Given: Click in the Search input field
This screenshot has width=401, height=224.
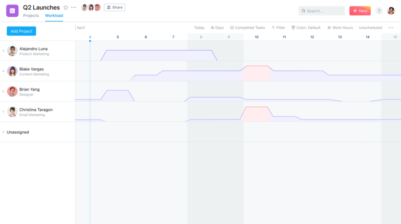Looking at the screenshot, I should coord(321,10).
